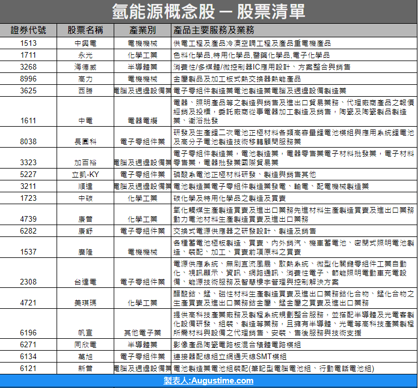Click stock name 長園科
This screenshot has height=388, width=418.
click(x=85, y=141)
